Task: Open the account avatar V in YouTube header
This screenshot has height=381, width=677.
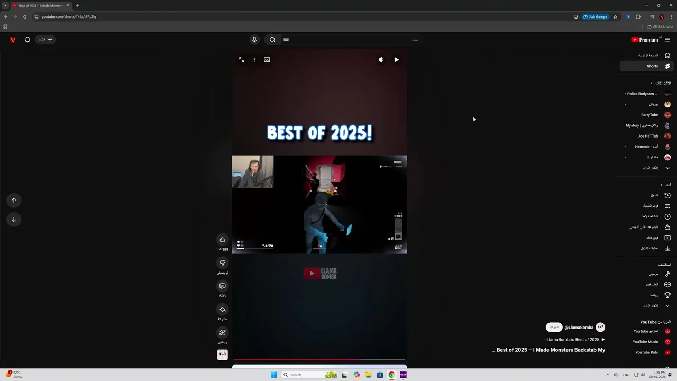Action: (13, 40)
